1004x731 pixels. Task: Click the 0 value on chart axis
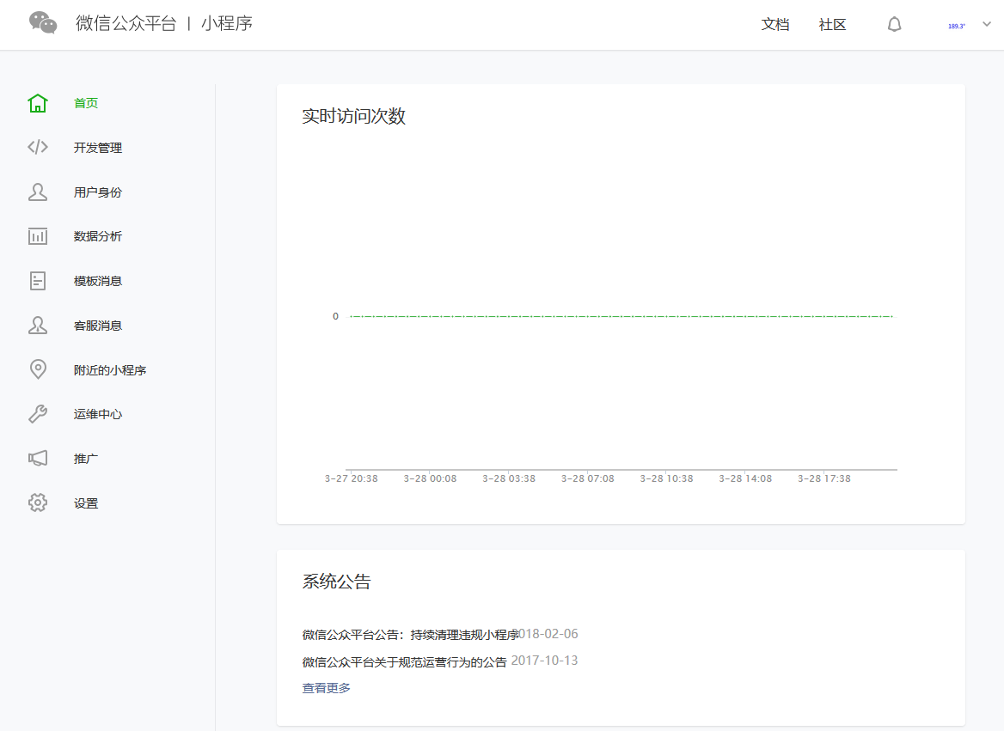[335, 316]
